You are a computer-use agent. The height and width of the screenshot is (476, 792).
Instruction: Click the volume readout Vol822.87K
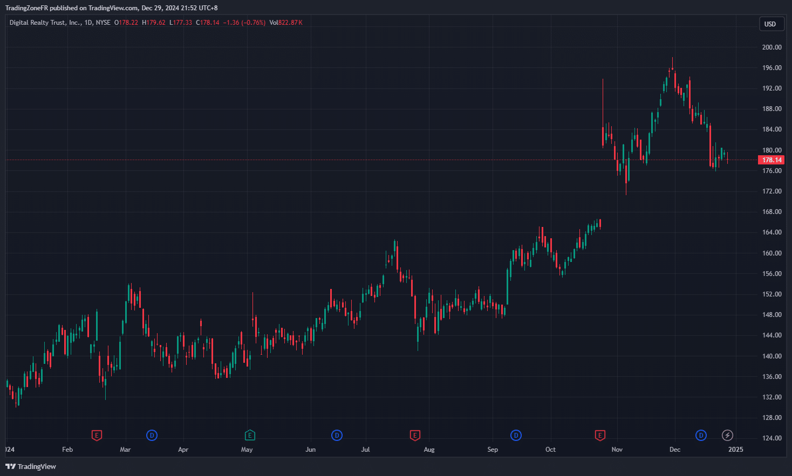(286, 23)
